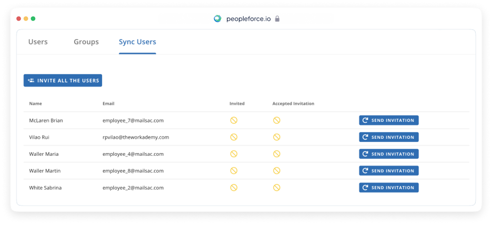492x225 pixels.
Task: Click Accepted Invitation icon for McLaren Brian
Action: point(277,120)
